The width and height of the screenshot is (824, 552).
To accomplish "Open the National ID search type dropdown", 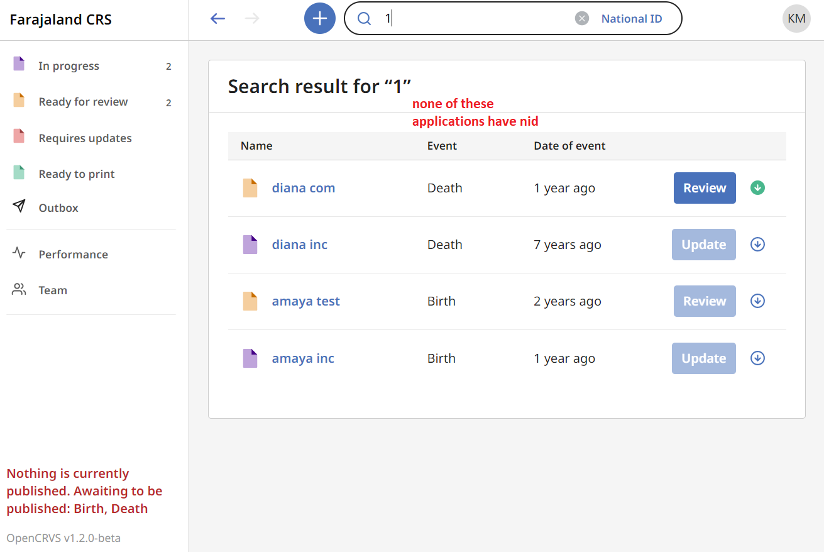I will pyautogui.click(x=631, y=18).
